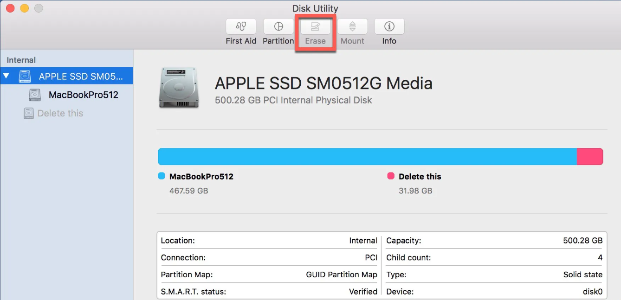Click the greyed Delete this volume icon
This screenshot has height=300, width=621.
point(29,113)
